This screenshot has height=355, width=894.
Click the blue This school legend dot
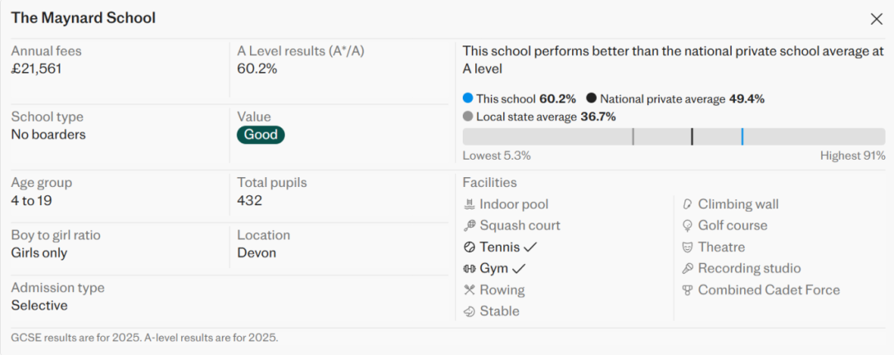point(468,98)
